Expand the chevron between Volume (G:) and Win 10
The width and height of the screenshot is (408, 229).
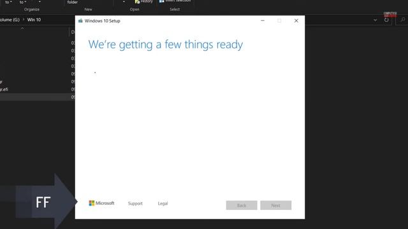(x=23, y=20)
